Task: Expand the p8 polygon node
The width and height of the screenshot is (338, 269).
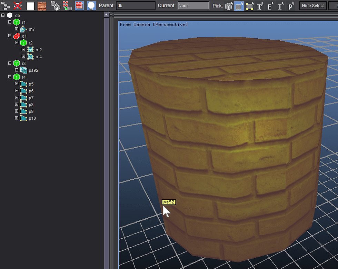Action: pos(17,104)
